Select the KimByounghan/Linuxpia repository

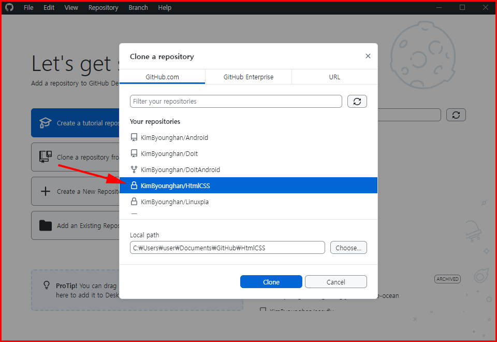(248, 202)
